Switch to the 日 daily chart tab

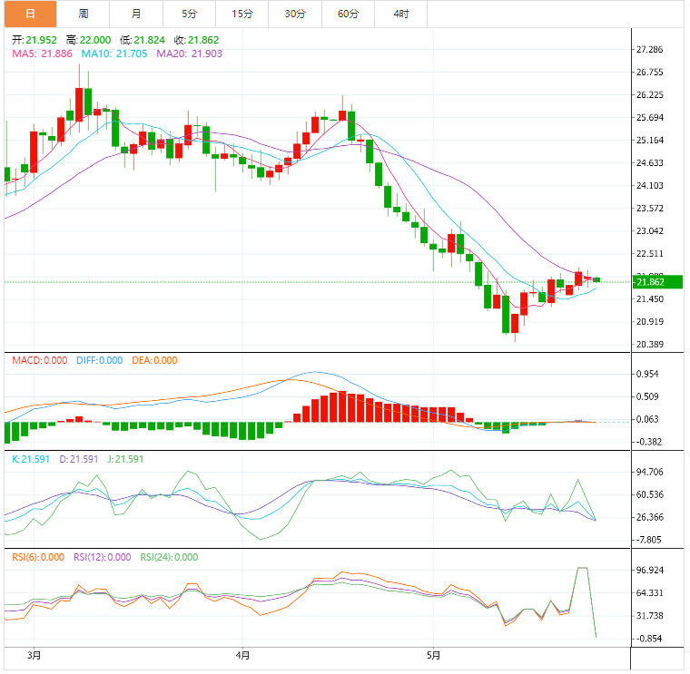click(30, 14)
